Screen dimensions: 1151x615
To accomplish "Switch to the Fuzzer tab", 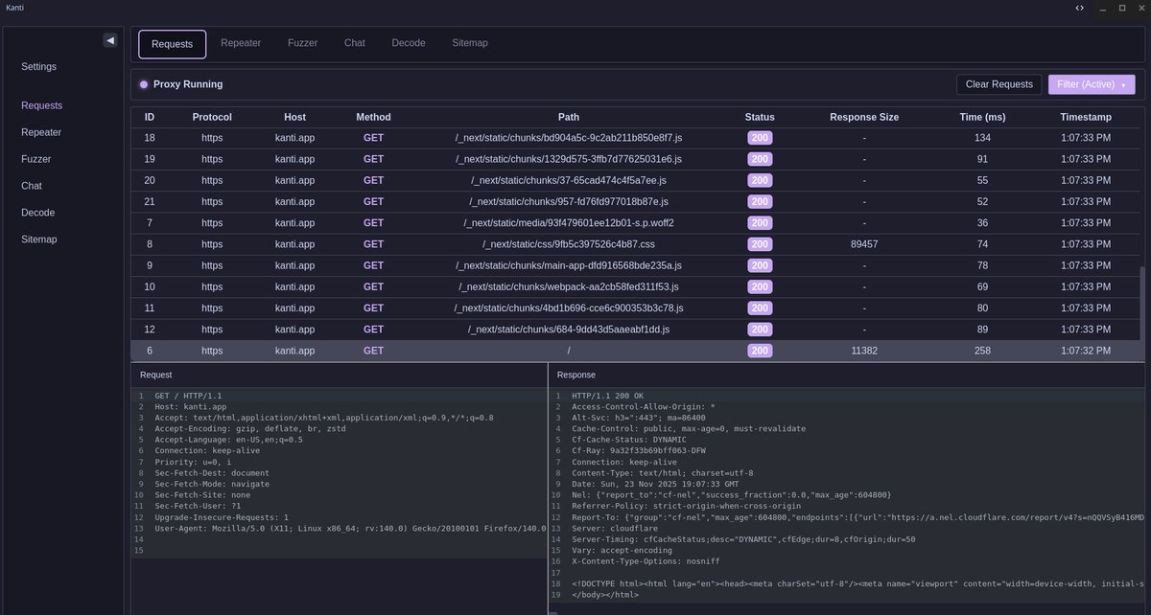I will (x=302, y=43).
